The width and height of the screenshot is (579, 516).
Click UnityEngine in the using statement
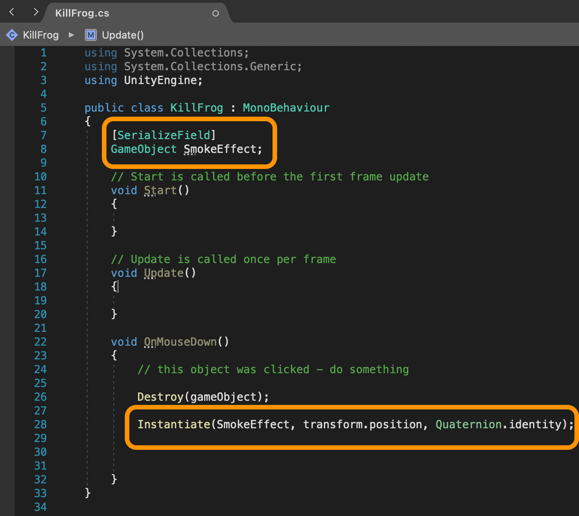click(160, 80)
